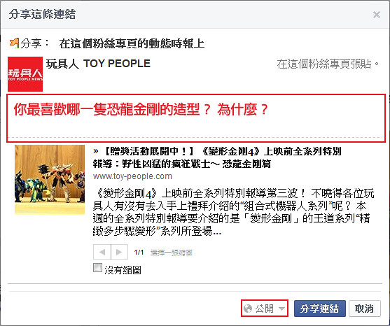Image resolution: width=390 pixels, height=326 pixels.
Task: Click the globe icon beside 公開
Action: [x=248, y=309]
